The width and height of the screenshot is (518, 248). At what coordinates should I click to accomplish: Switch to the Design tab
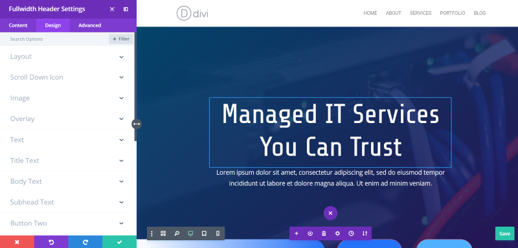tap(53, 25)
